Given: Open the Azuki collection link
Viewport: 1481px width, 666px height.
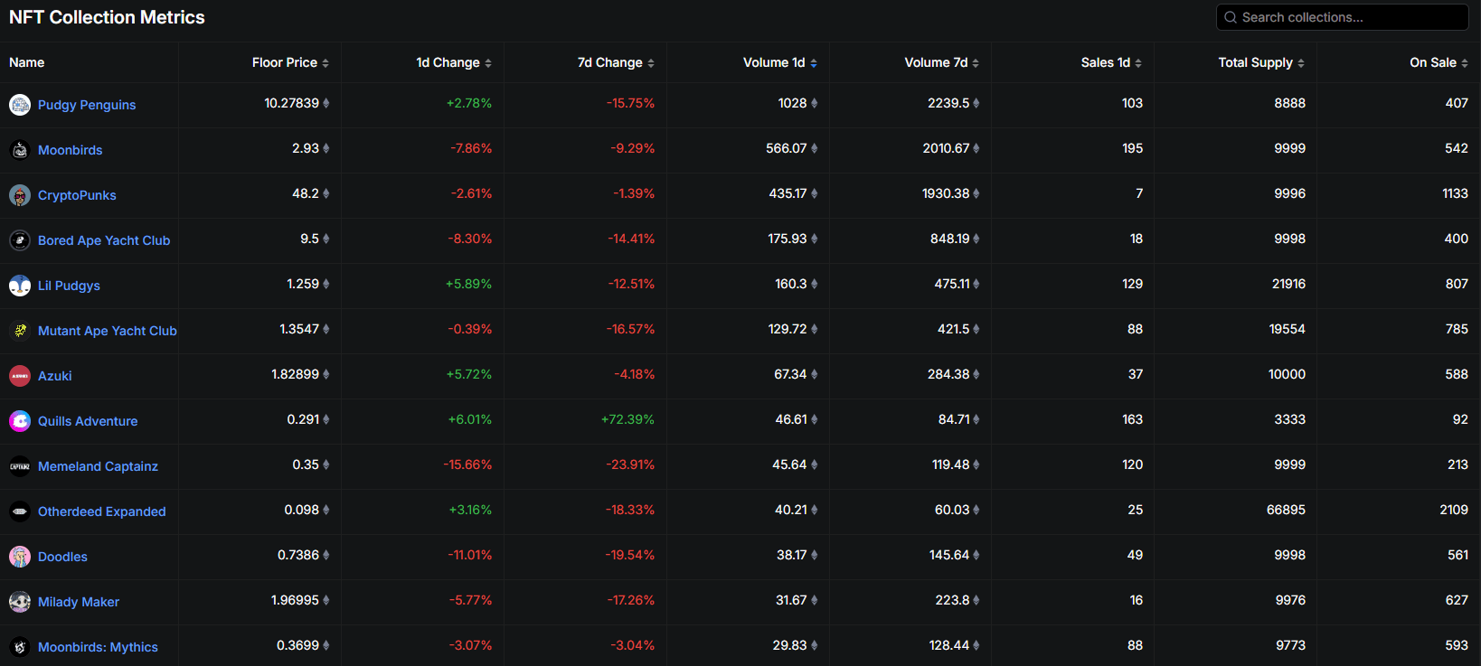Looking at the screenshot, I should click(x=55, y=376).
